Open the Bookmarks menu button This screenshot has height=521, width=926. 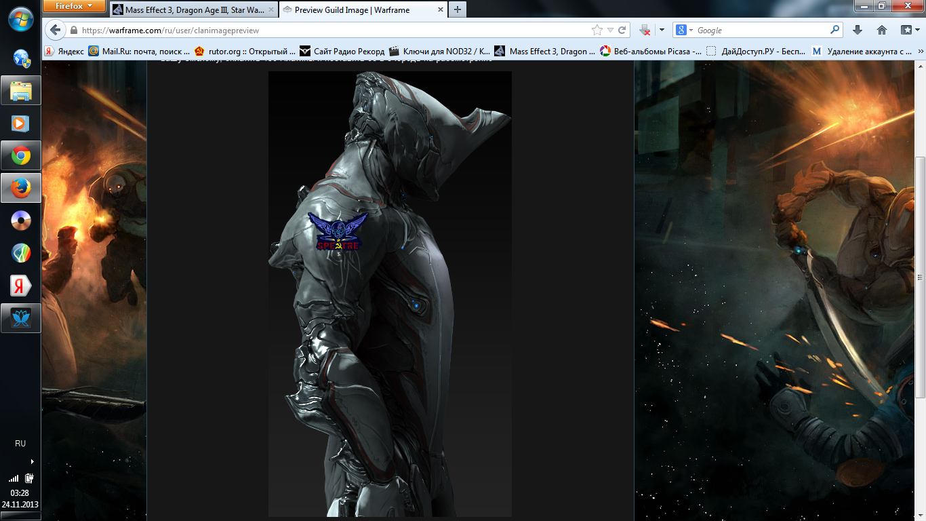pyautogui.click(x=908, y=30)
